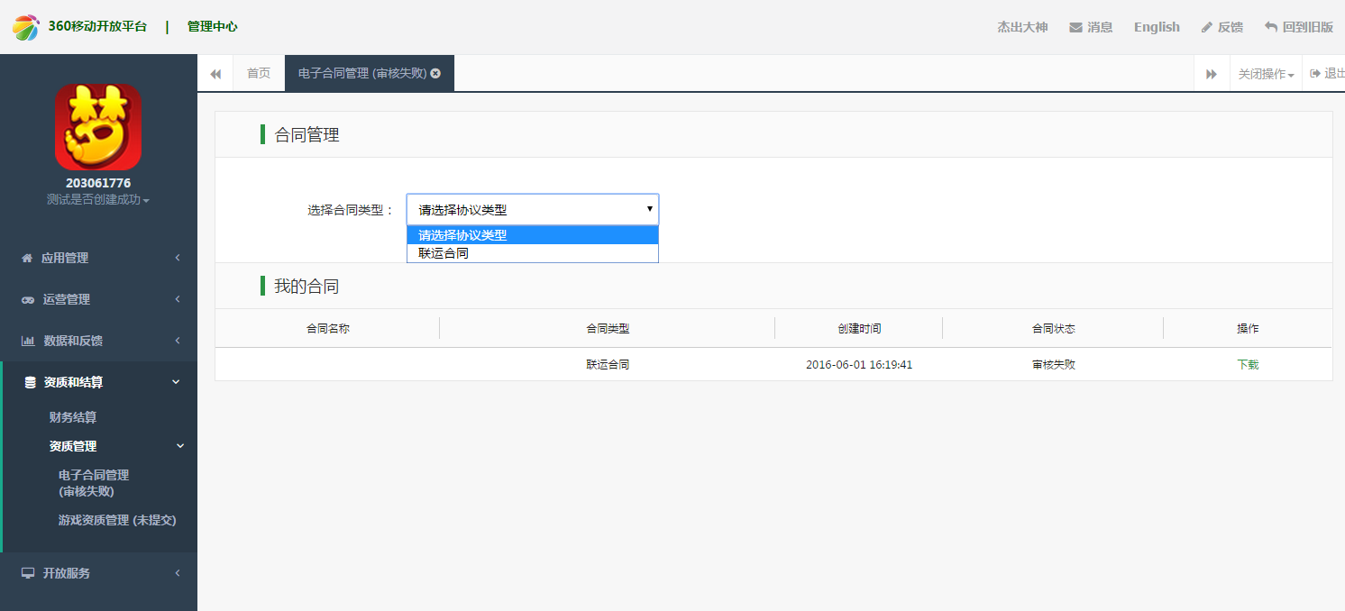Click the 管理中心 header link
This screenshot has width=1345, height=611.
[x=213, y=27]
